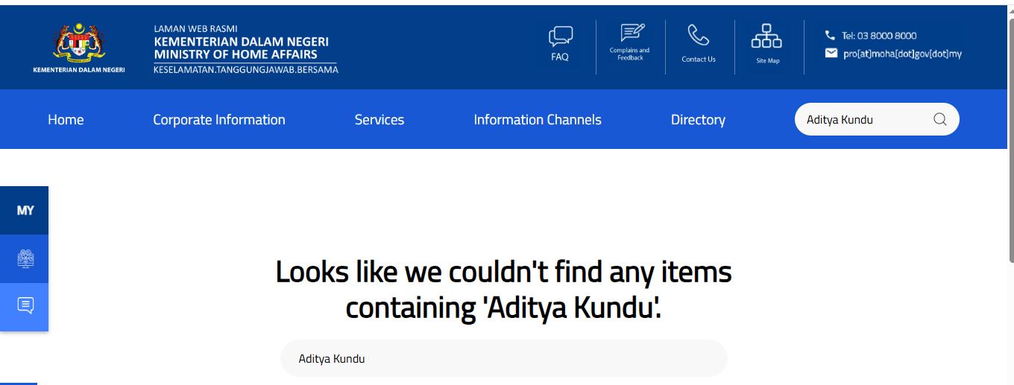Screen dimensions: 1014x385
Task: Open the Directory menu item
Action: [x=698, y=120]
